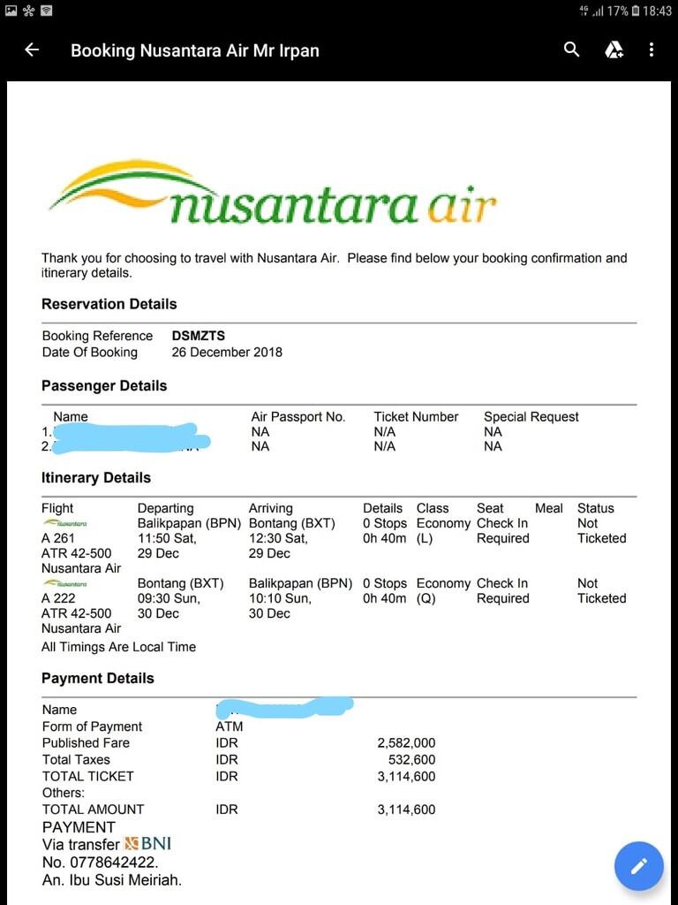Image resolution: width=678 pixels, height=905 pixels.
Task: Select the 'Status' column header
Action: 596,508
